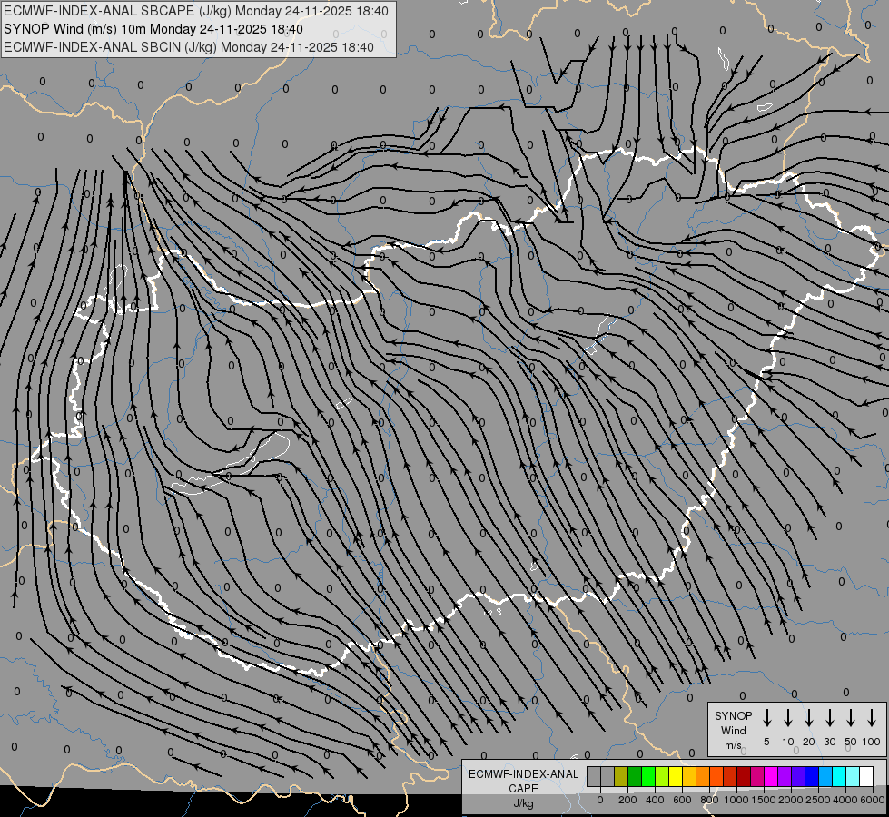The height and width of the screenshot is (817, 889).
Task: Click the 100 value in wind legend
Action: point(872,742)
